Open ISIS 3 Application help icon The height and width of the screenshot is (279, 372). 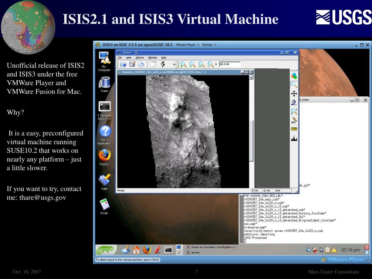coord(104,135)
